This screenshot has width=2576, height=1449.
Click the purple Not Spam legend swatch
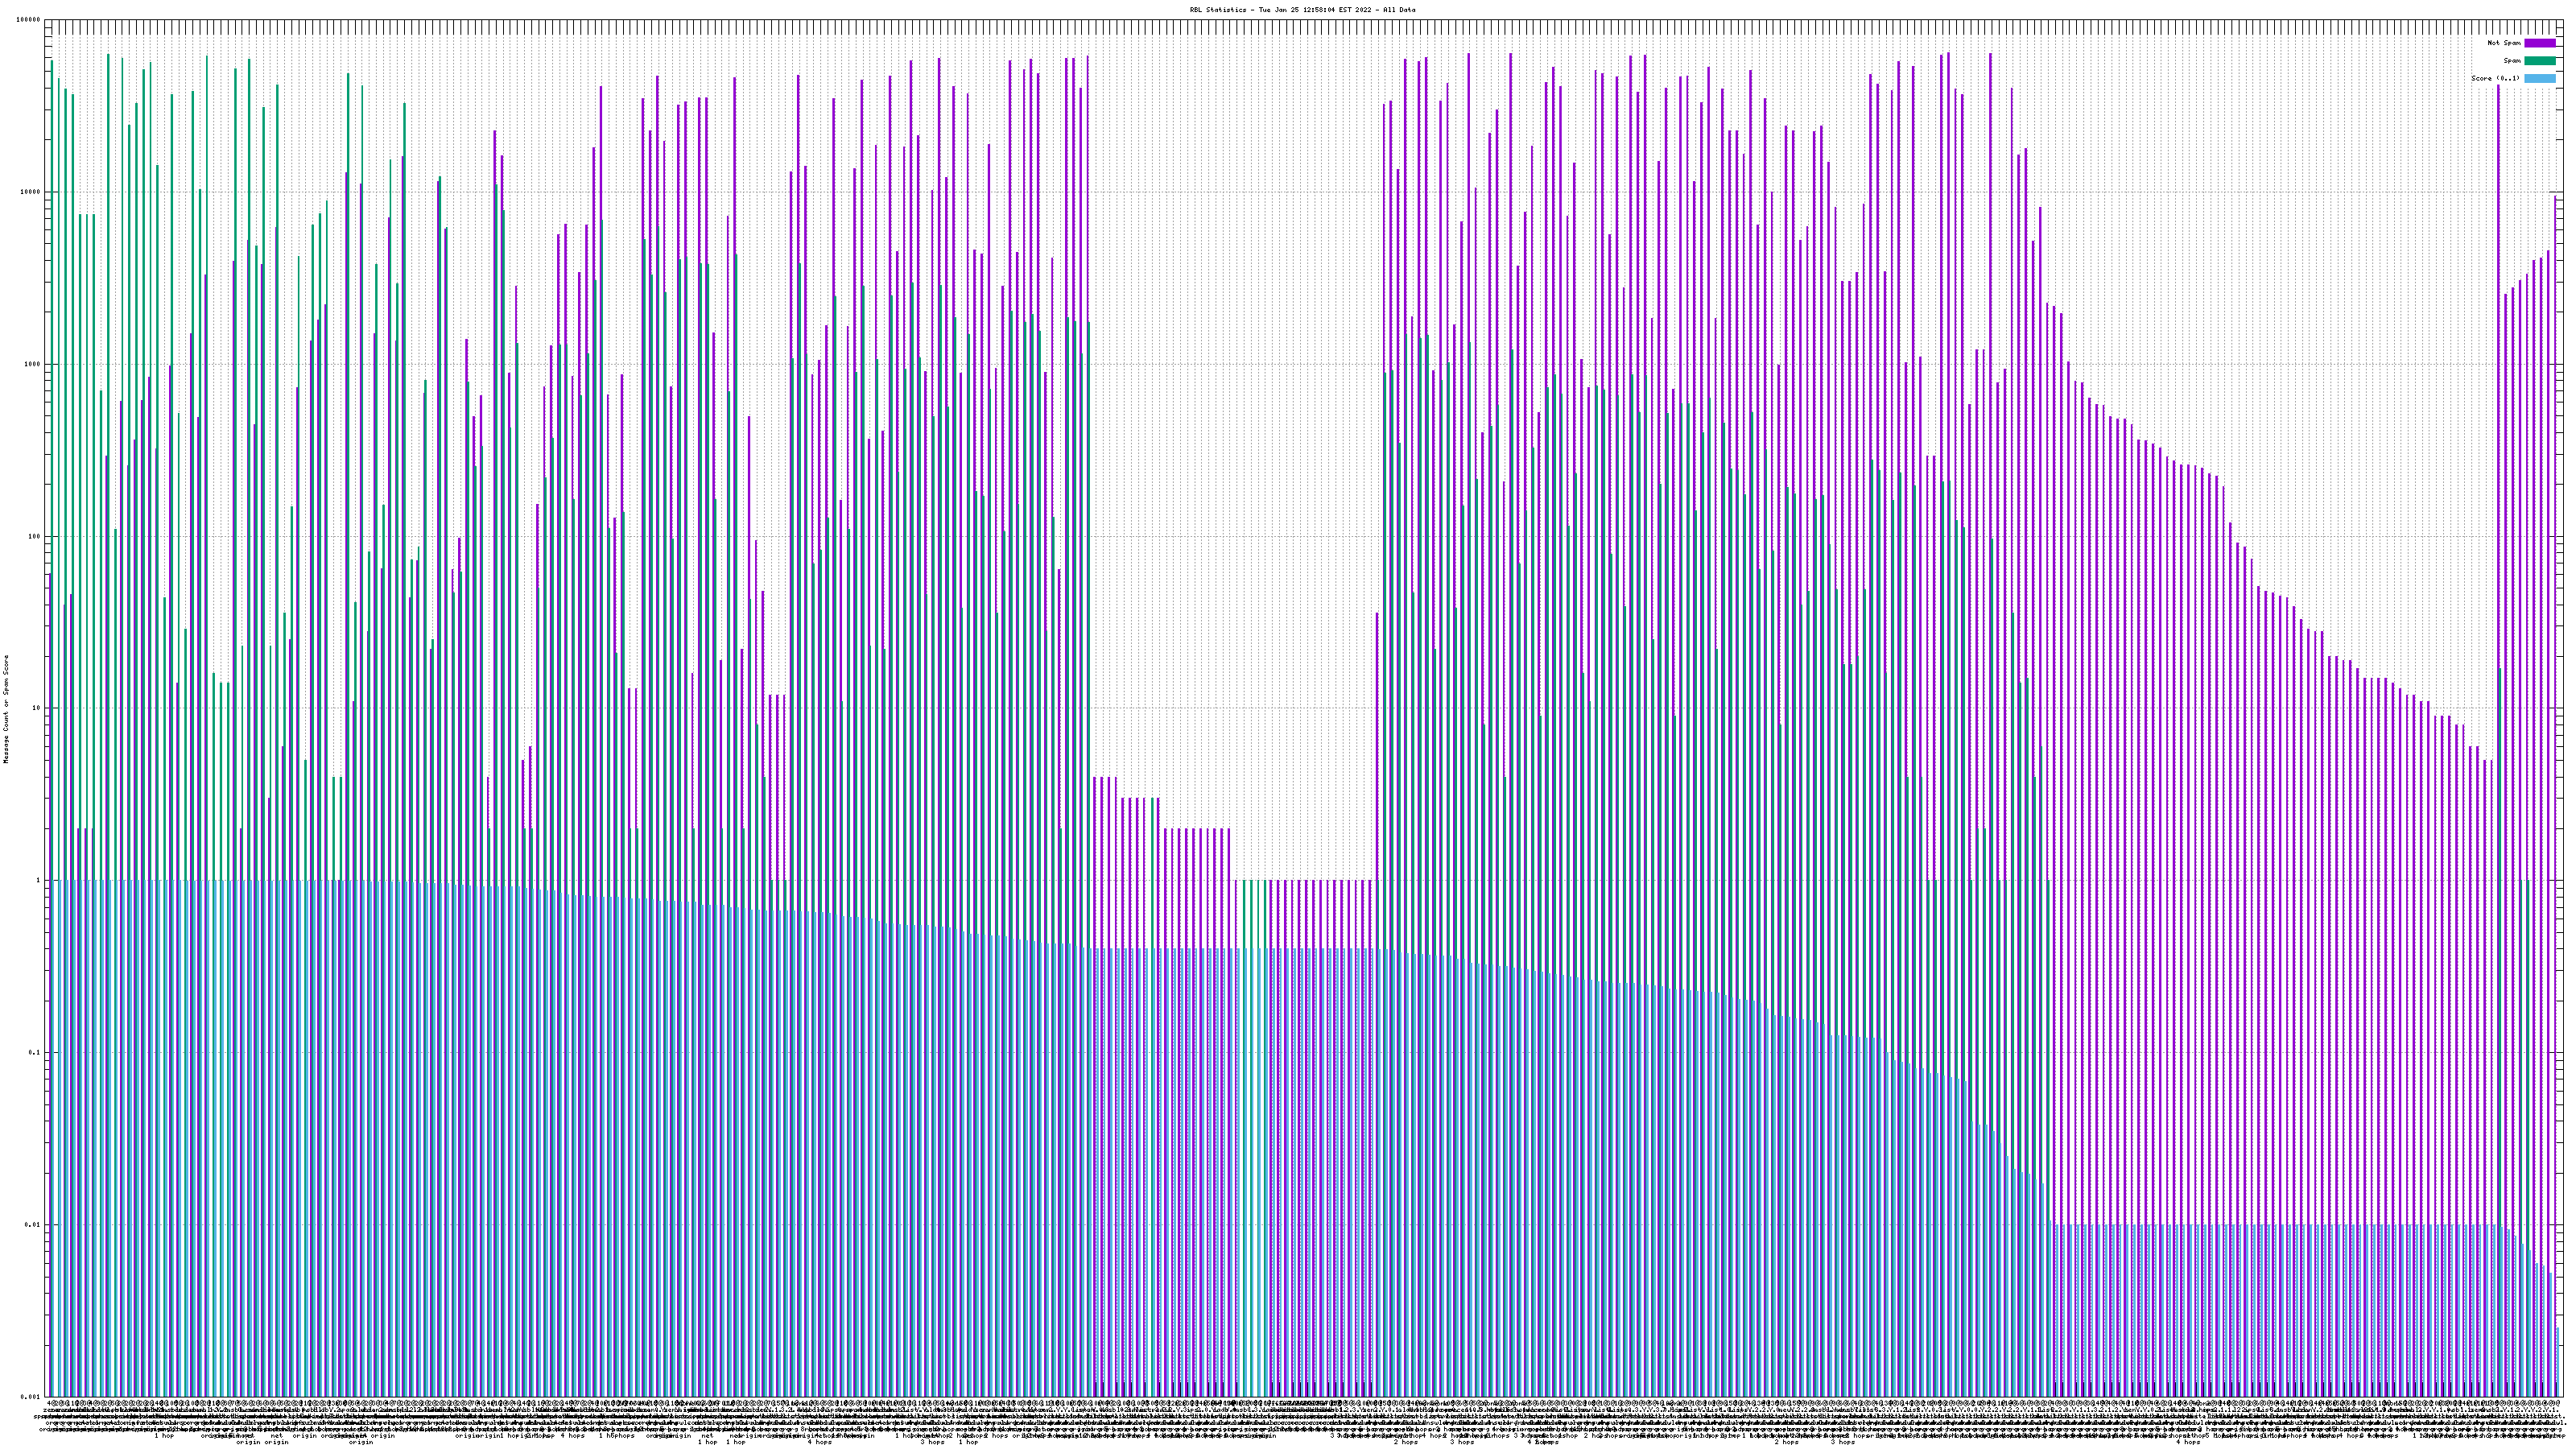(2539, 43)
